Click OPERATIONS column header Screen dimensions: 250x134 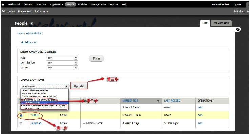click(205, 101)
